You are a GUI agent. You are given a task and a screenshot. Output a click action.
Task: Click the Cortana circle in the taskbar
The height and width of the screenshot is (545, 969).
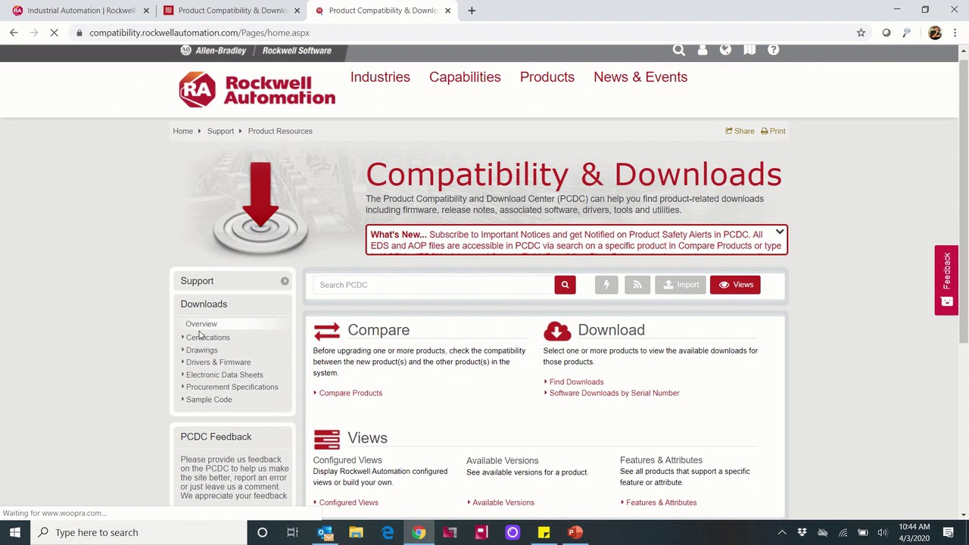click(262, 532)
